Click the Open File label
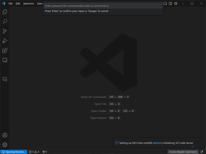The image size is (206, 154). 100,104
